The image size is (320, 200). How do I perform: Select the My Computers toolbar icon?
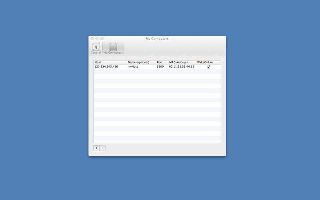(113, 48)
